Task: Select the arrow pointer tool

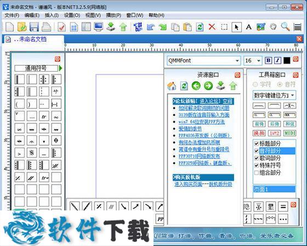Action: pyautogui.click(x=236, y=27)
